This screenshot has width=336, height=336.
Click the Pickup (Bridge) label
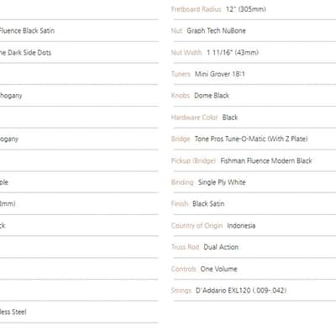(x=193, y=160)
